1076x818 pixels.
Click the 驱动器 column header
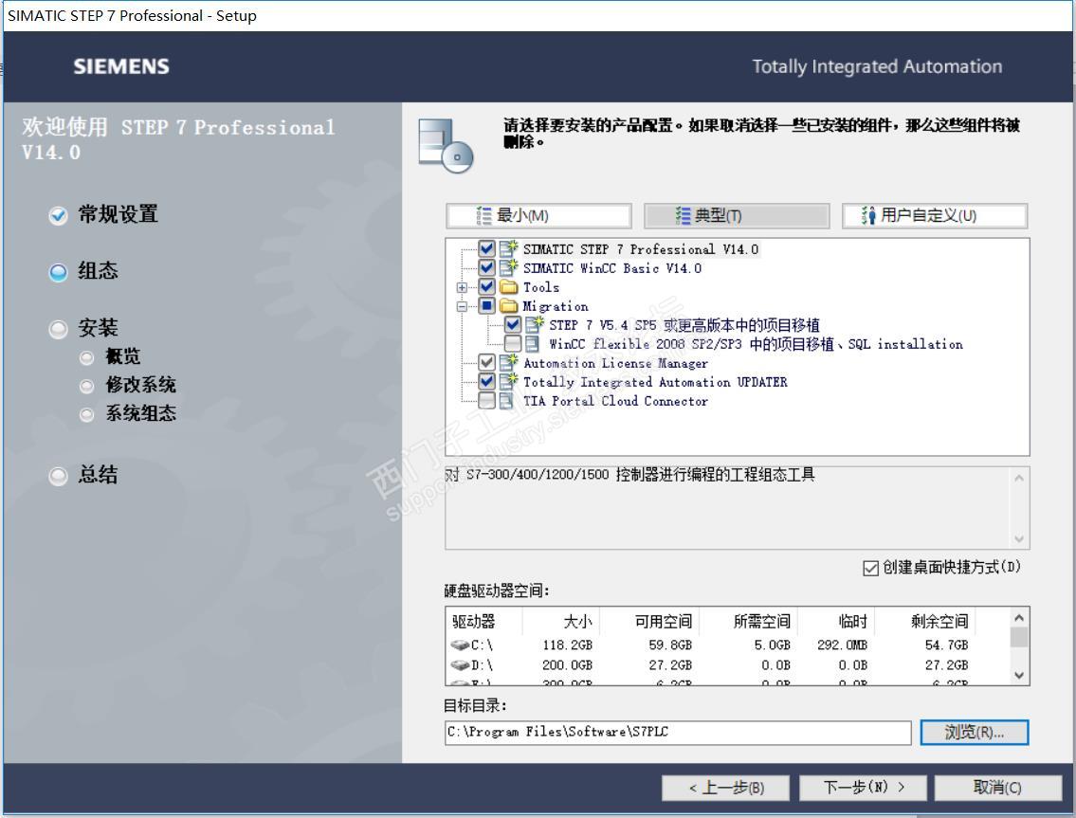click(x=484, y=622)
